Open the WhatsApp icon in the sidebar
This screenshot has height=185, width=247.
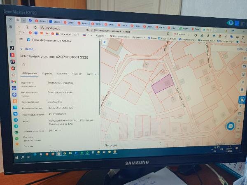click(x=16, y=139)
